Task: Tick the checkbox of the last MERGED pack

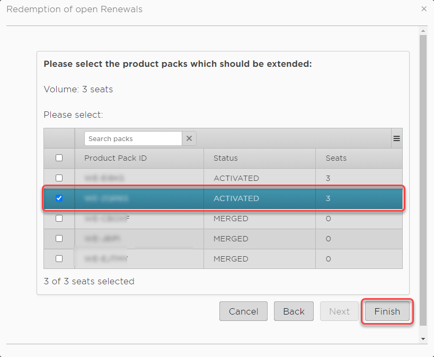Action: pos(59,259)
